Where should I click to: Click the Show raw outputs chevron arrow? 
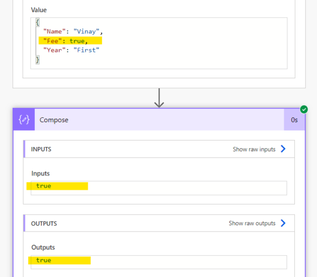(283, 223)
